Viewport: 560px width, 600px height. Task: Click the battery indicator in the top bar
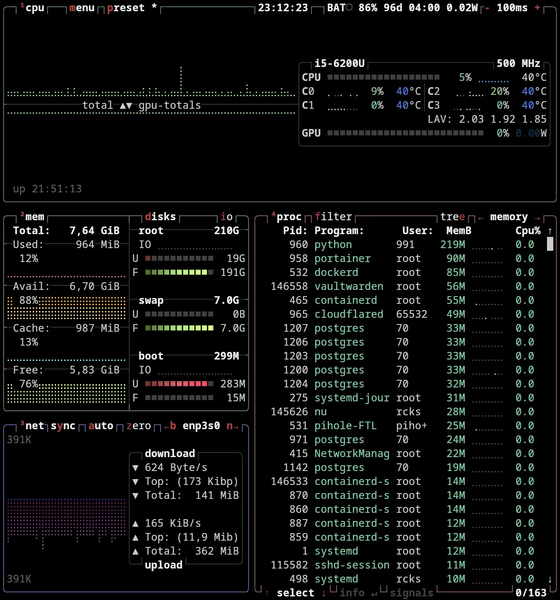tap(354, 7)
